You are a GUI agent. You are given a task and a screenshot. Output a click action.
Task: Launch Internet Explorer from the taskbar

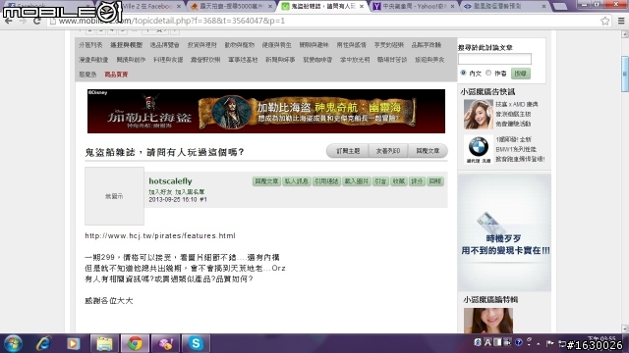click(x=43, y=343)
